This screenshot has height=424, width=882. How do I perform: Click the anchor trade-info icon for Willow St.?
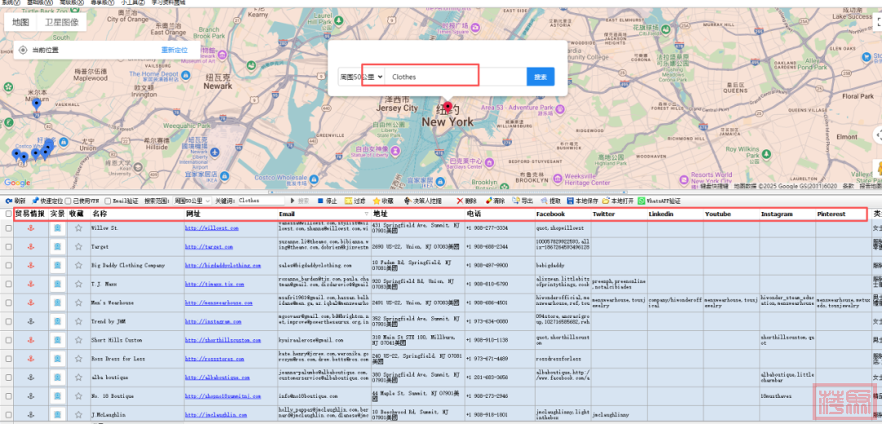(32, 228)
